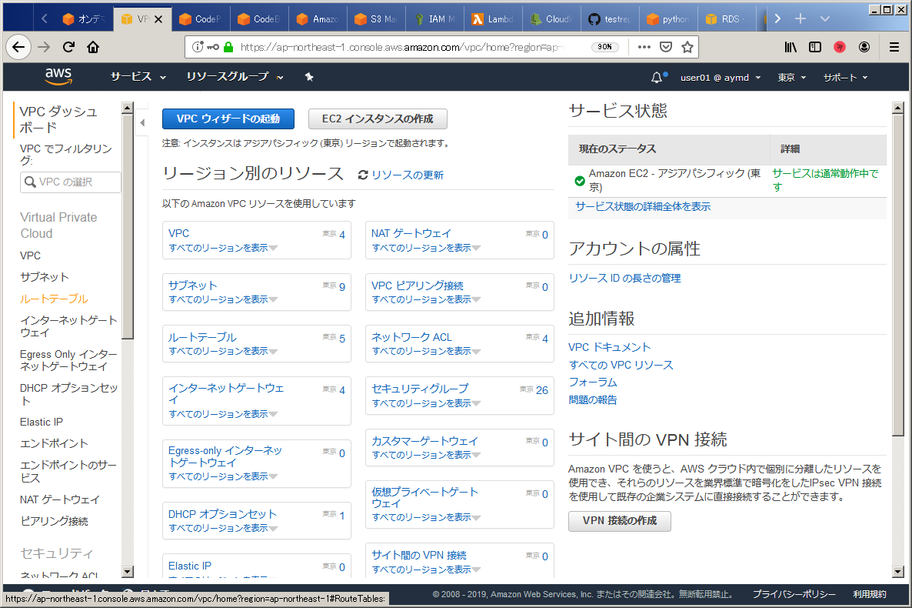912x608 pixels.
Task: Expand すべてのリージョンを表示 under セキュリティグループ
Action: [x=426, y=403]
